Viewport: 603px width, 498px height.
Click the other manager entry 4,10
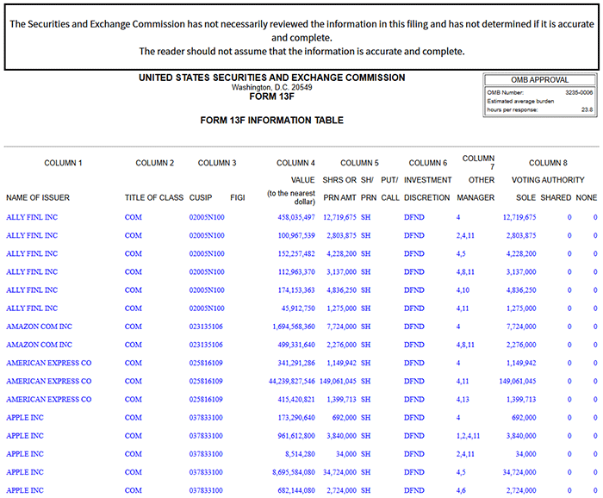coord(463,290)
